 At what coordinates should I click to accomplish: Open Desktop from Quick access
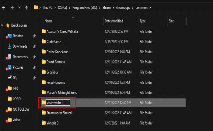coord(18,36)
